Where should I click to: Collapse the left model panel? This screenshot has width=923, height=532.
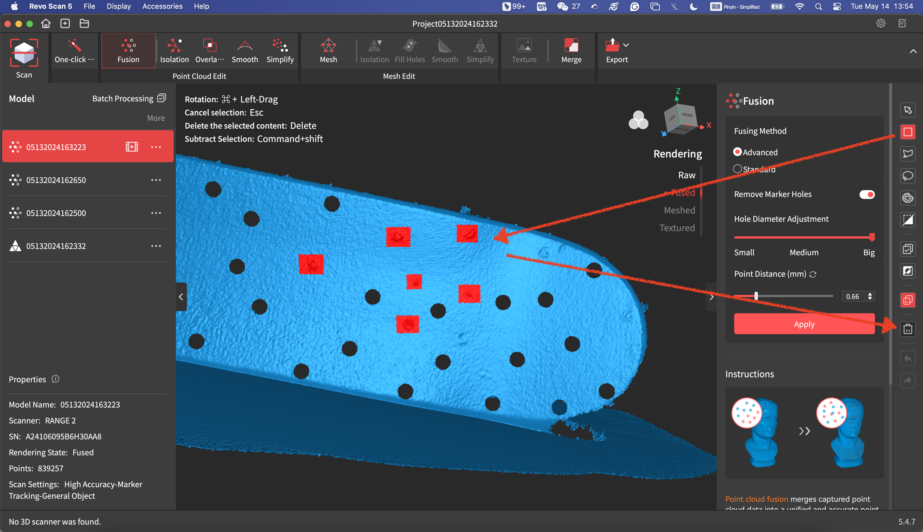click(181, 297)
